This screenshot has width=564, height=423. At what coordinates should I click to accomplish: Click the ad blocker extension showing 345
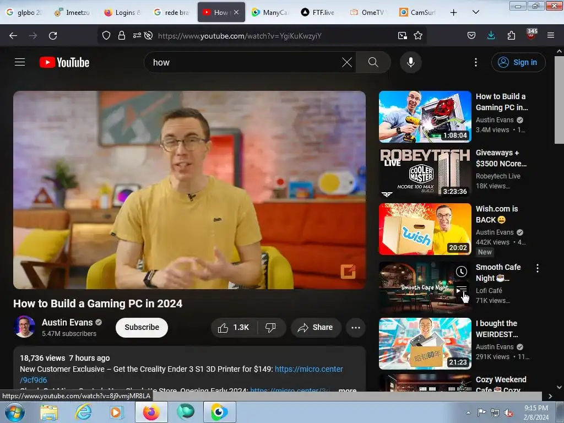click(x=531, y=35)
